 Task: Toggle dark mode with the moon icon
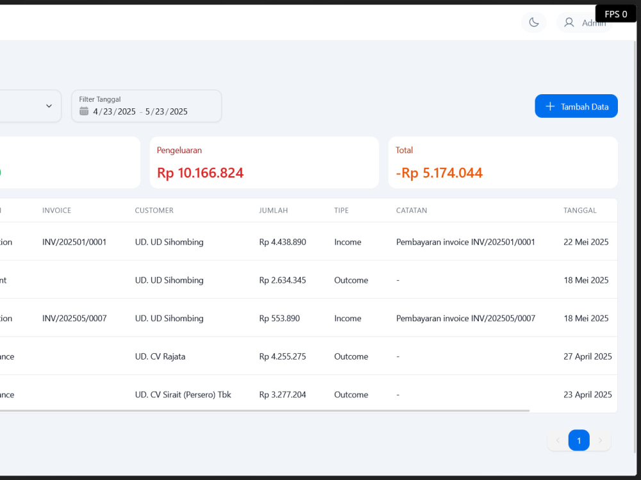point(533,22)
